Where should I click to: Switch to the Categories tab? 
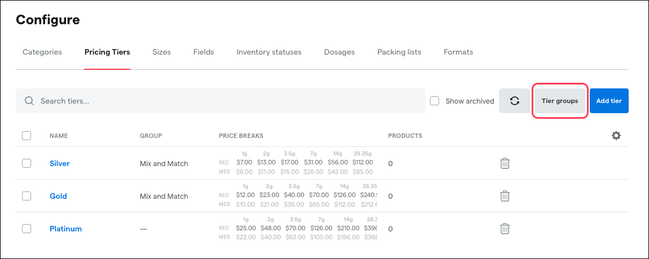point(42,52)
